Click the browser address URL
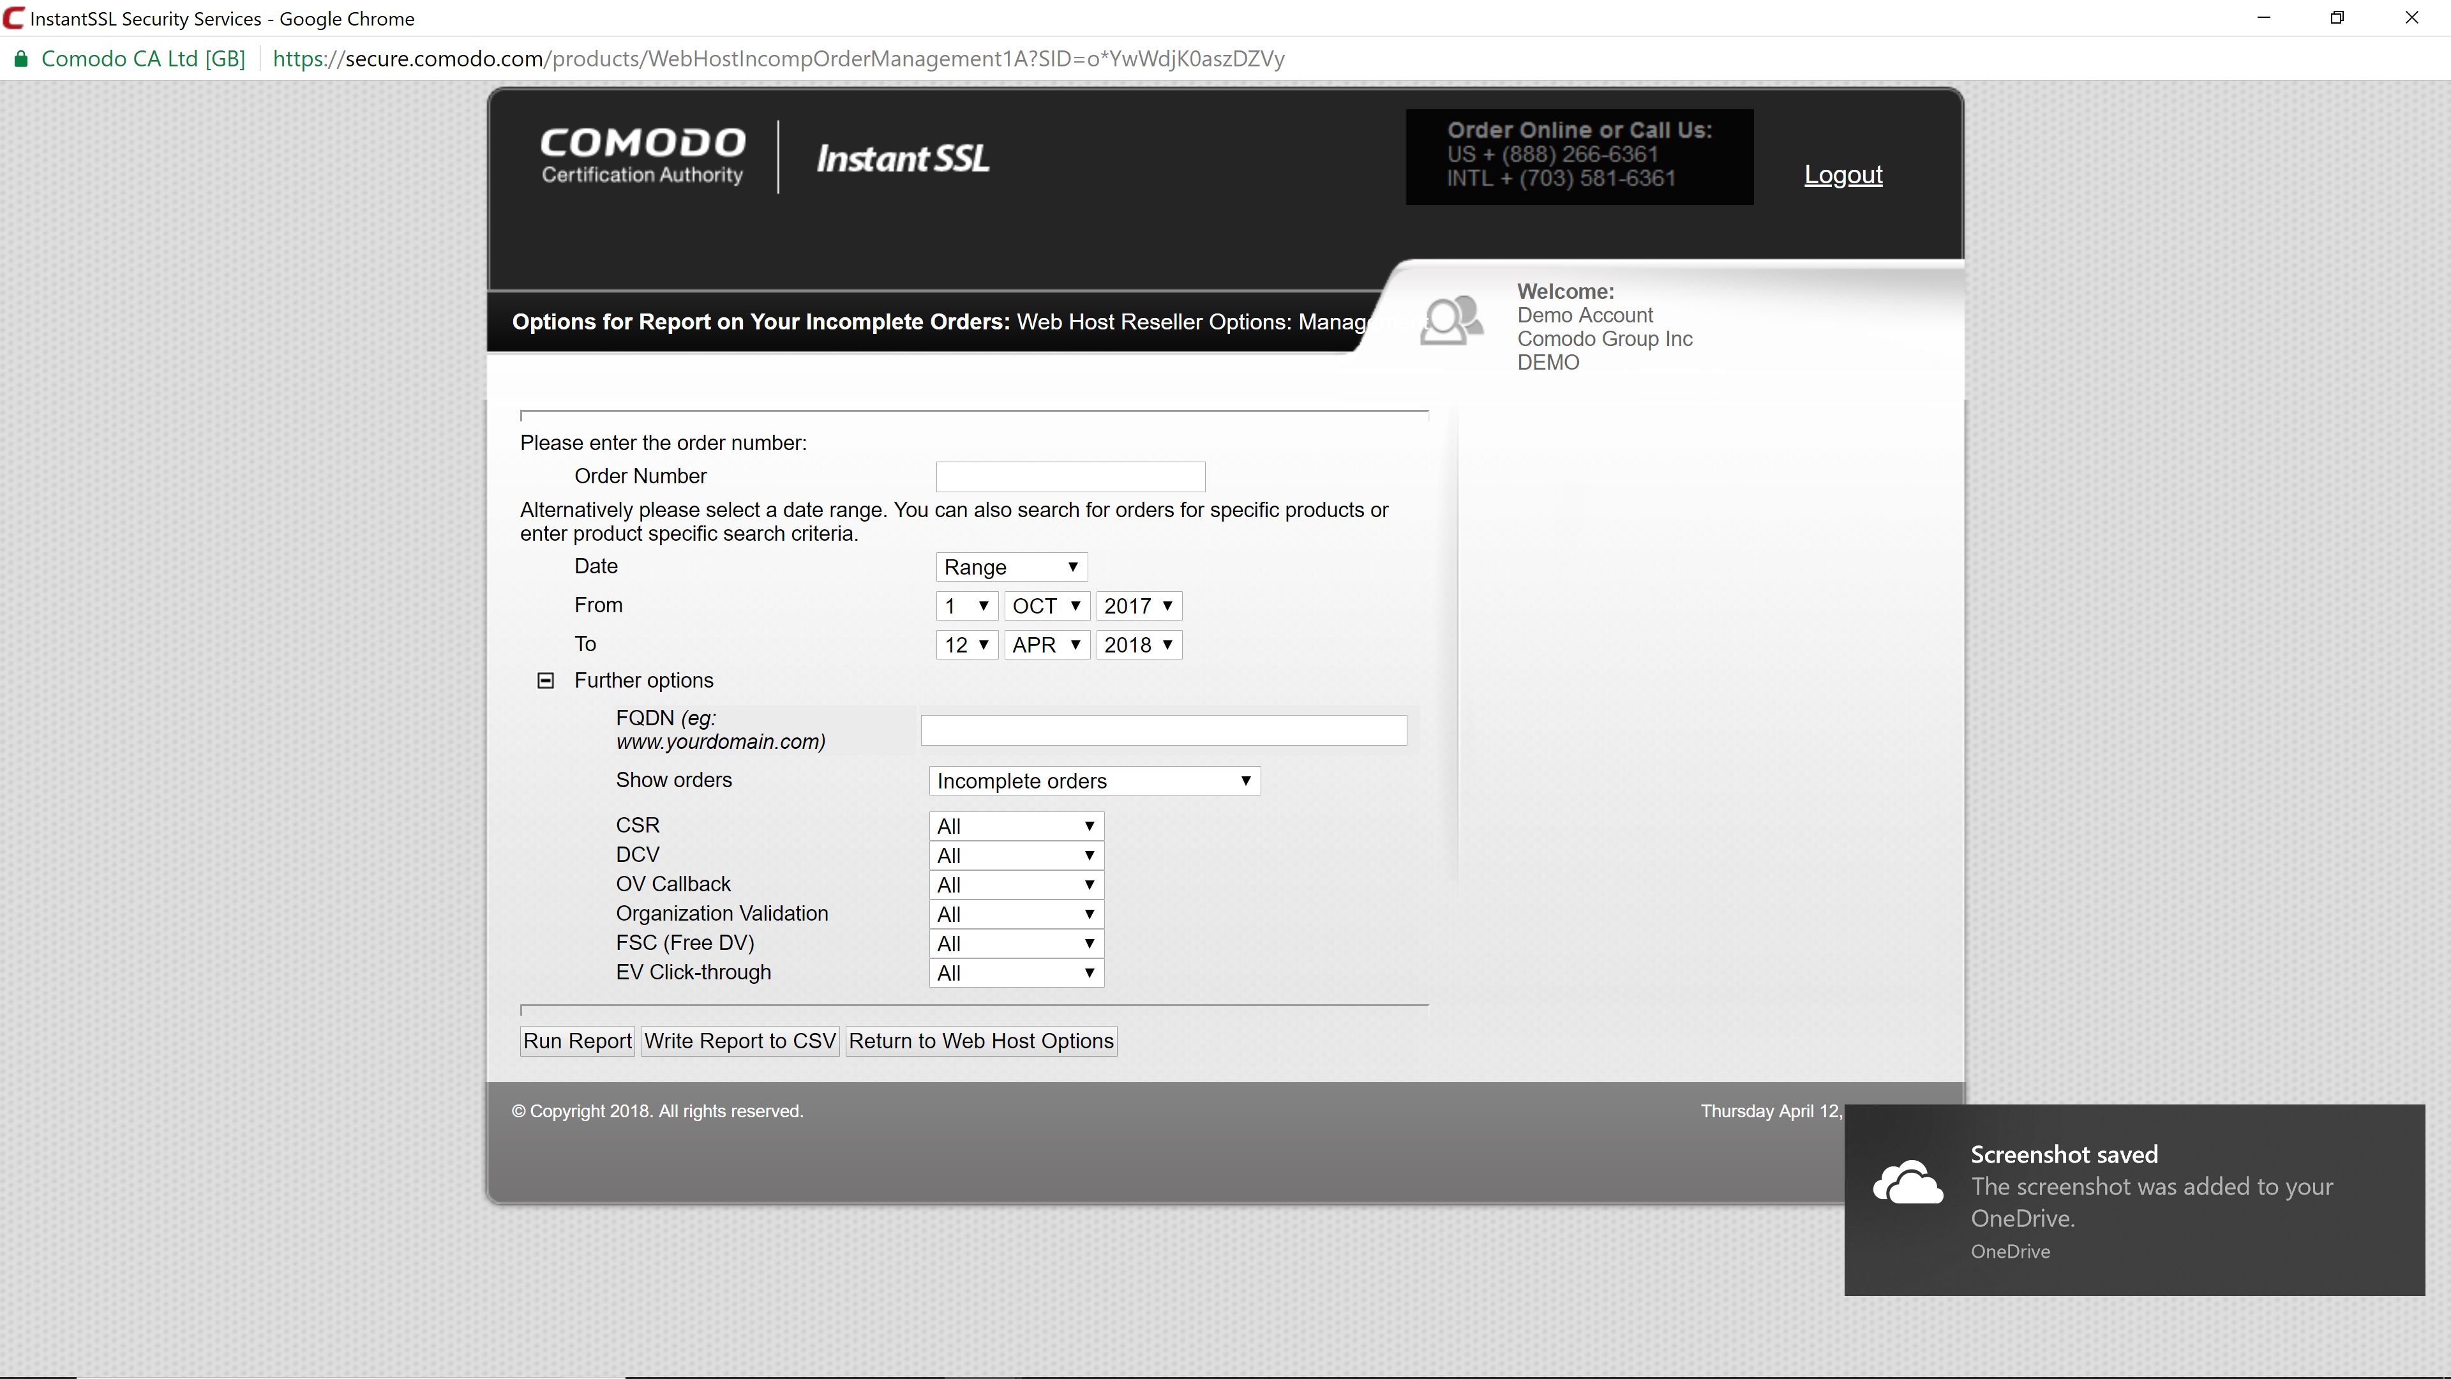Viewport: 2451px width, 1379px height. [778, 59]
